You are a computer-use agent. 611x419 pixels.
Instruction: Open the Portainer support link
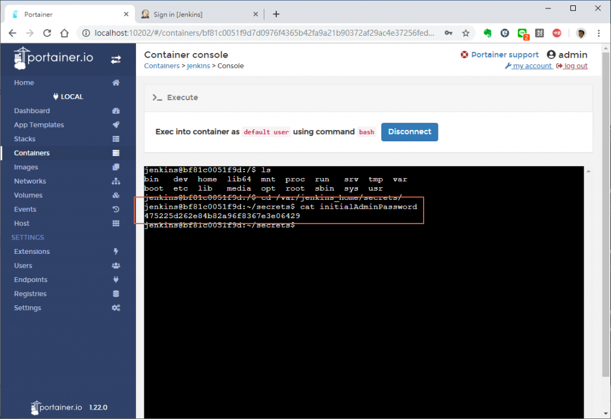tap(505, 54)
